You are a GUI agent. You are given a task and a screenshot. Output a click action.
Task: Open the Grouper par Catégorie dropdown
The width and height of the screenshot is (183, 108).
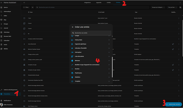coord(159,7)
